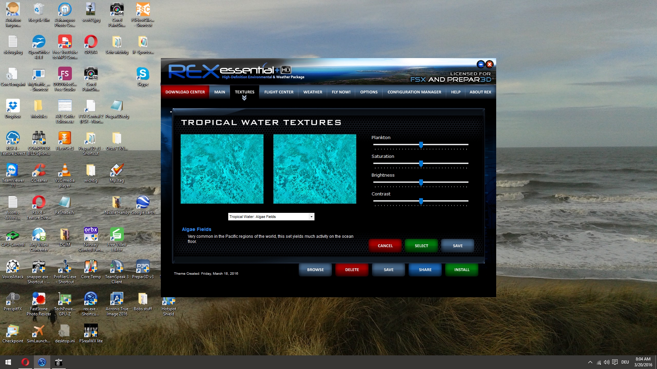Image resolution: width=657 pixels, height=369 pixels.
Task: Expand the chevron under Textures tab
Action: click(244, 98)
